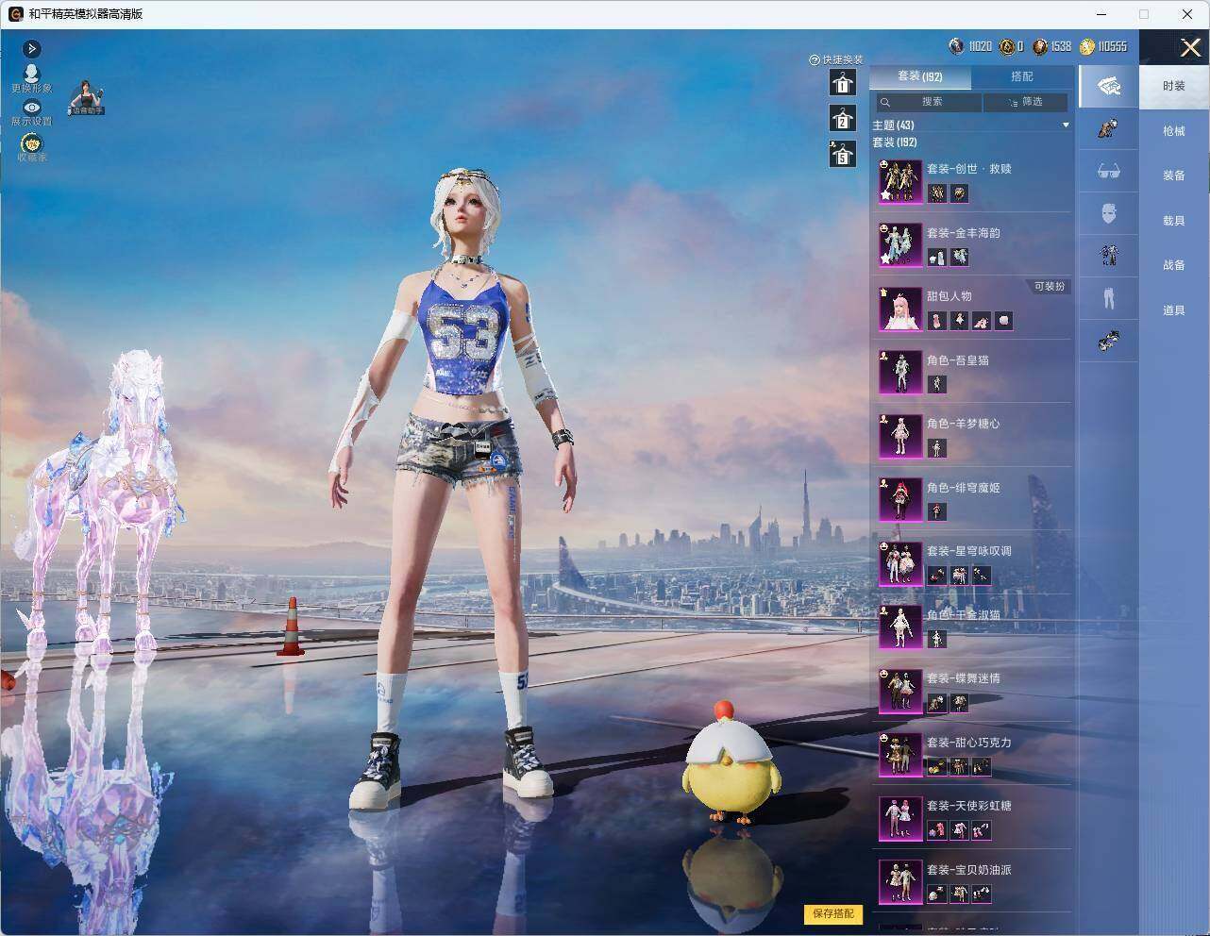
Task: Select the shoes category icon
Action: (1109, 339)
